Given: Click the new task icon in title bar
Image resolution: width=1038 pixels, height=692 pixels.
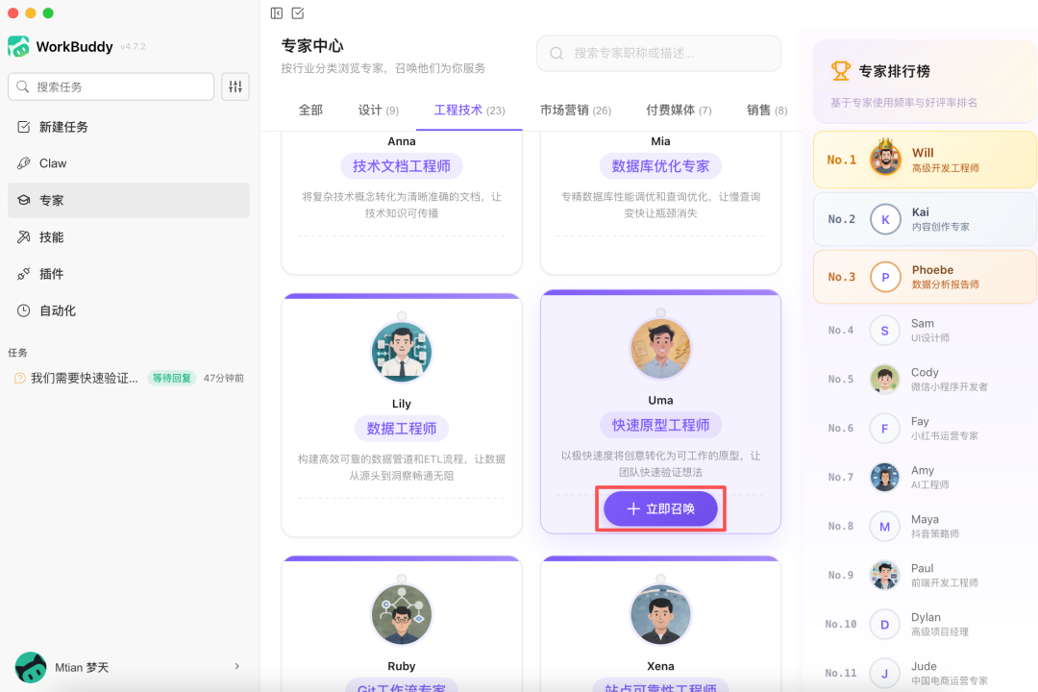Looking at the screenshot, I should tap(298, 13).
